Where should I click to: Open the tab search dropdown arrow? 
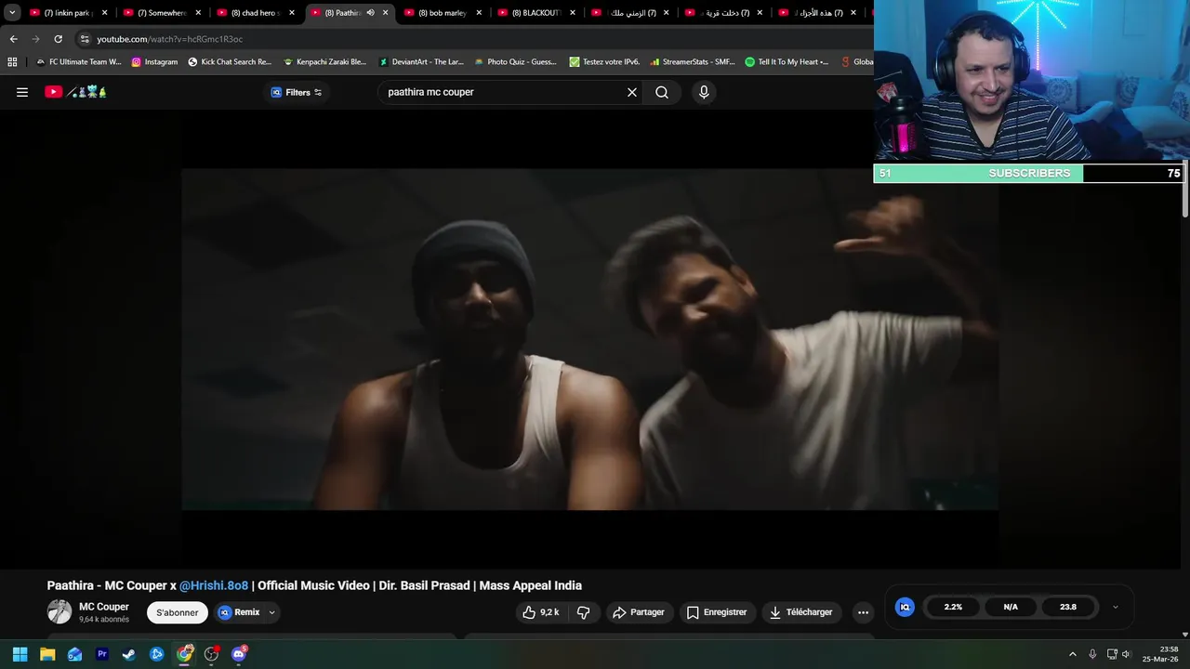12,13
